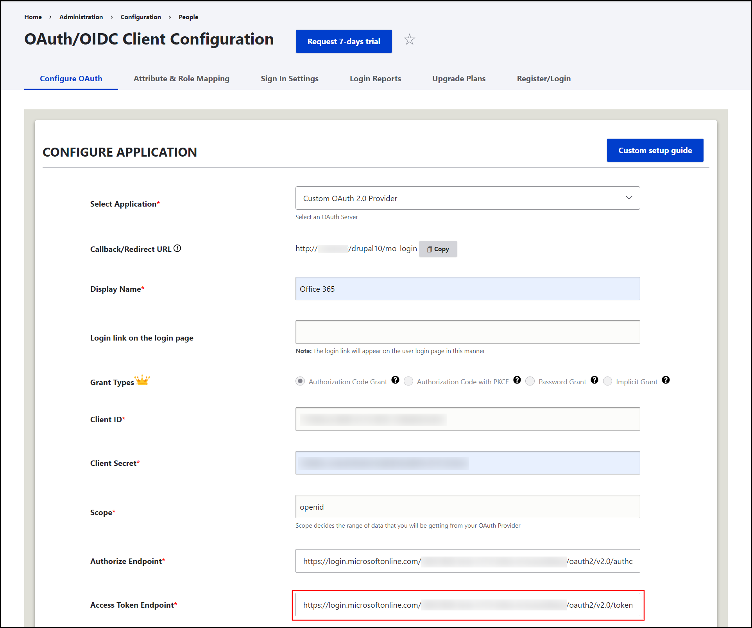Click help icon next to Password Grant
The height and width of the screenshot is (628, 752).
pyautogui.click(x=594, y=380)
